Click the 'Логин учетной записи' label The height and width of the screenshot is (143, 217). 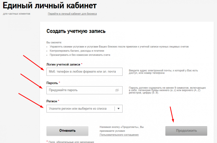(x=63, y=64)
